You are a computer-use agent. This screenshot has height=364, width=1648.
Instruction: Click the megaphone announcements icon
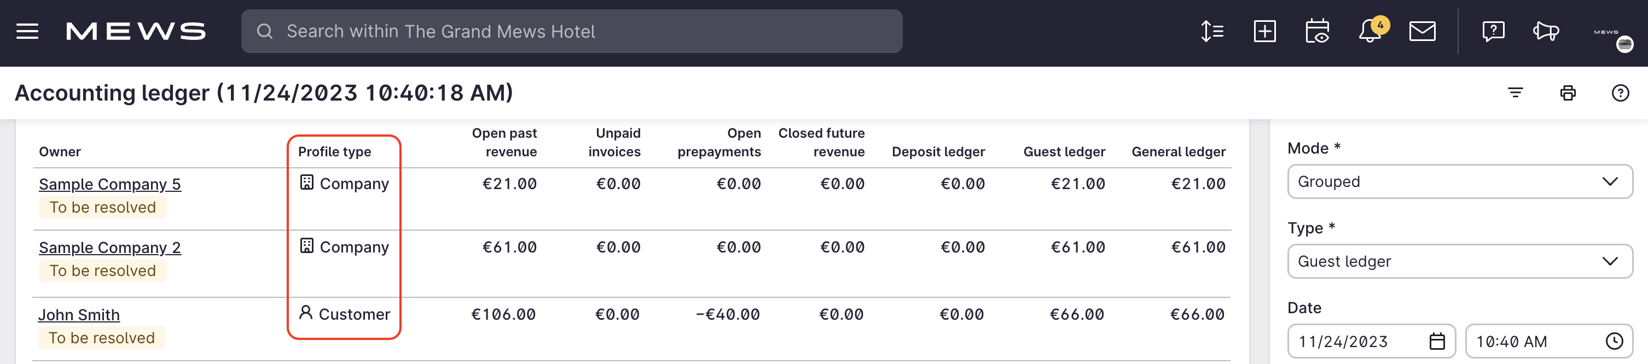click(x=1546, y=31)
